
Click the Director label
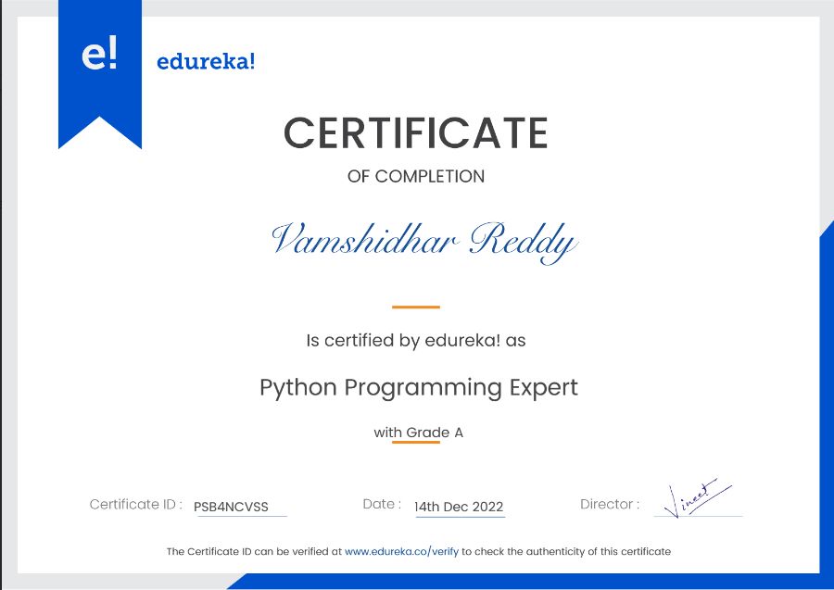[610, 504]
